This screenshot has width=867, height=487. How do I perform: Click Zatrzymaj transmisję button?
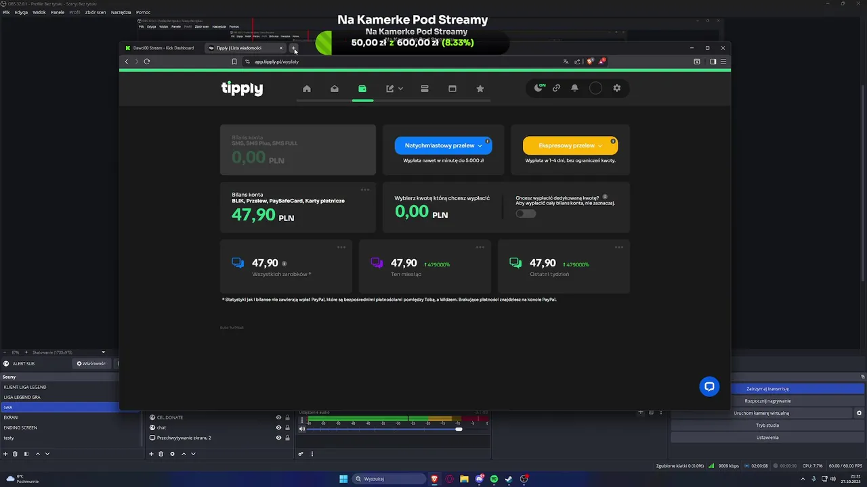click(x=767, y=389)
